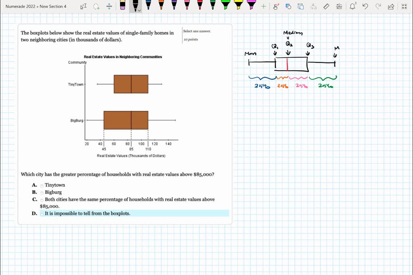Select answer option B Bigburg

pos(42,192)
